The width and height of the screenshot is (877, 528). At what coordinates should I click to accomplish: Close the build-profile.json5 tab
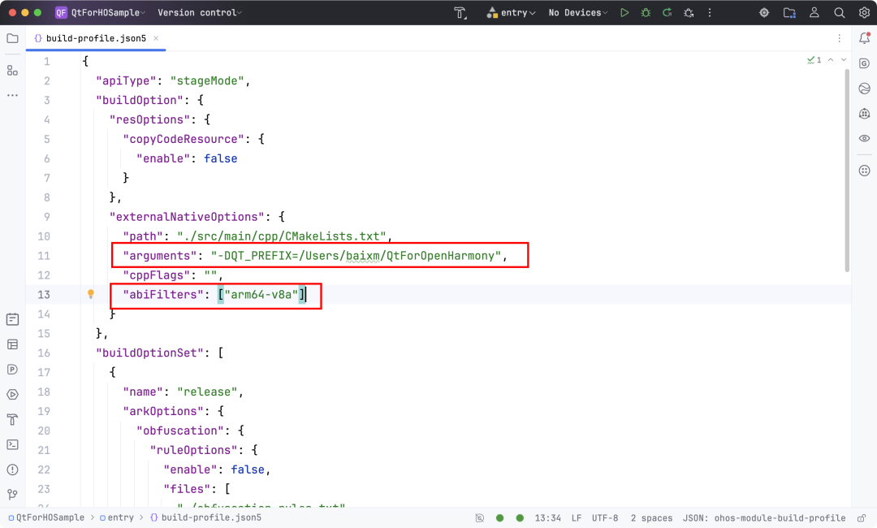(x=156, y=38)
